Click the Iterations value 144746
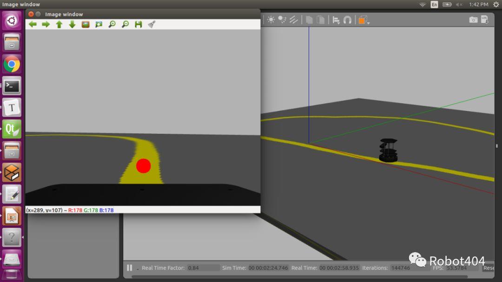Image resolution: width=502 pixels, height=282 pixels. click(x=409, y=268)
